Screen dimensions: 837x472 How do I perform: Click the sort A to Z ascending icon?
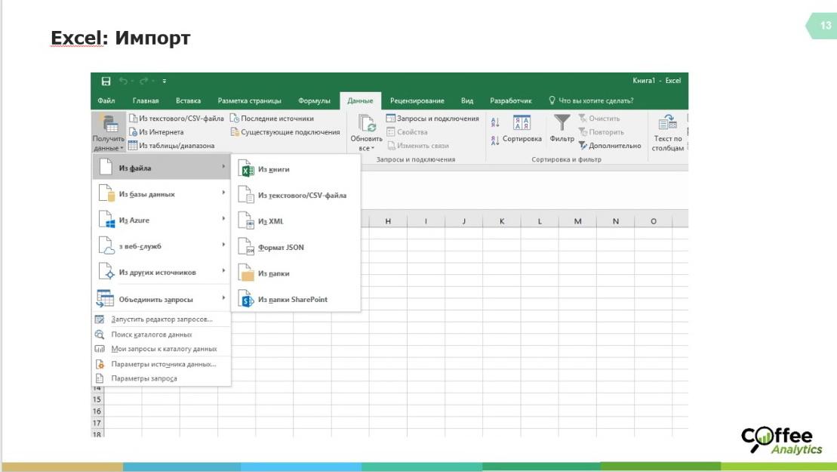pos(495,122)
